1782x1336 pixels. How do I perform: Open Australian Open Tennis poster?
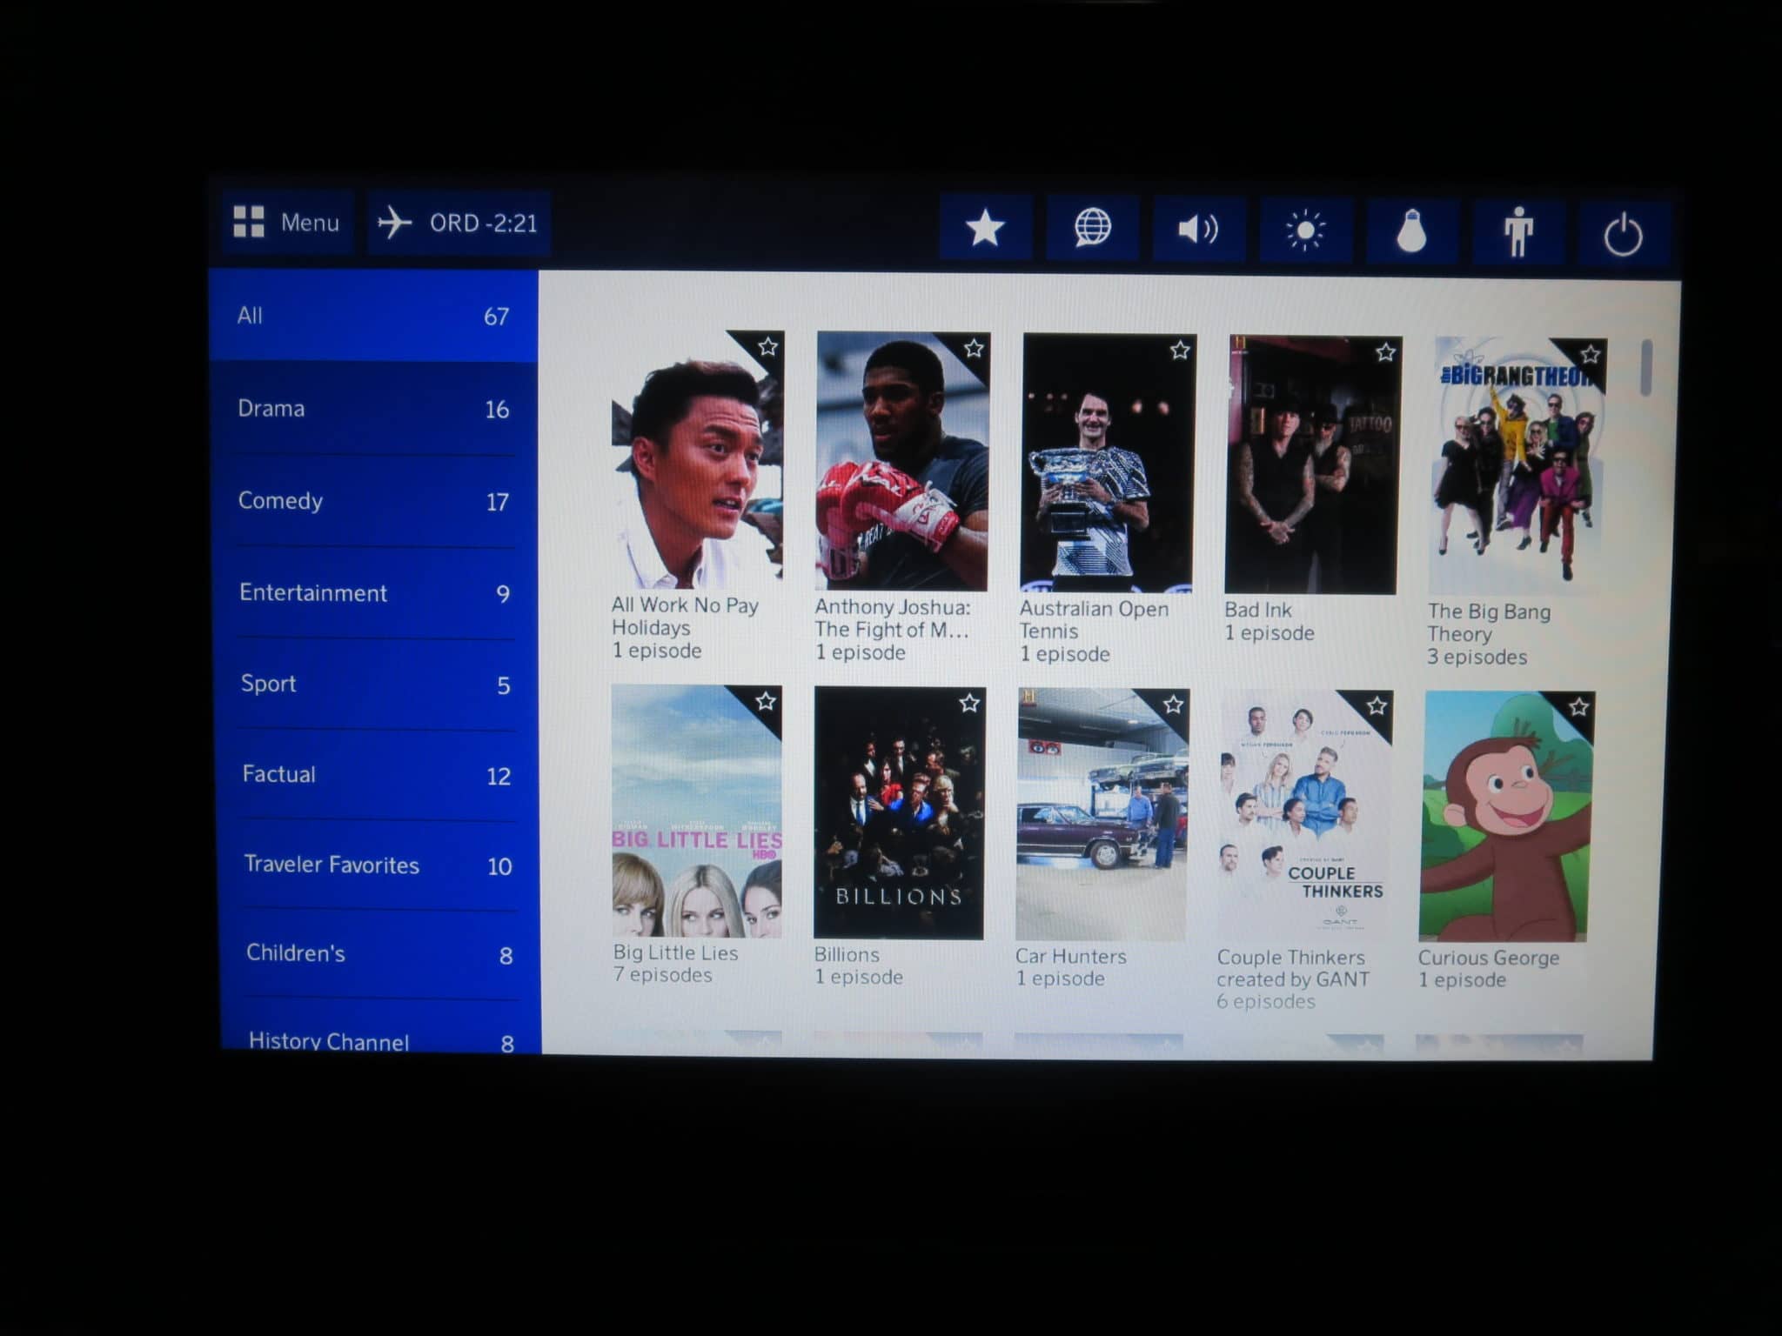click(1108, 463)
